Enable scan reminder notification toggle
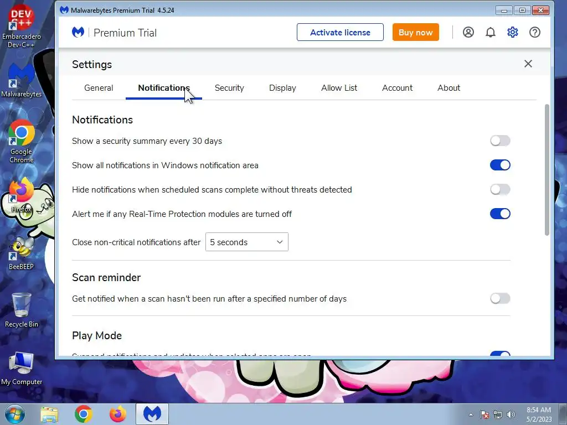The image size is (567, 425). pyautogui.click(x=500, y=298)
